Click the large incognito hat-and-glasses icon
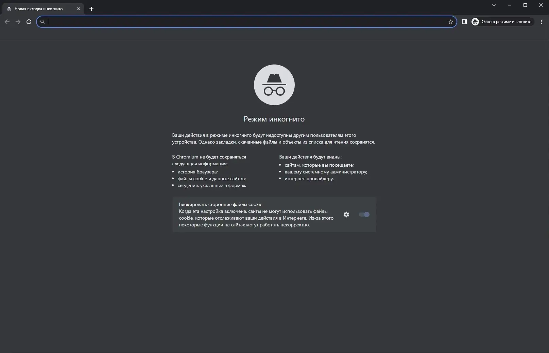The width and height of the screenshot is (549, 353). 274,85
